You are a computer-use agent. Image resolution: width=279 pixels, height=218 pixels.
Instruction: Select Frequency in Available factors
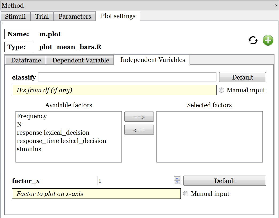[32, 116]
